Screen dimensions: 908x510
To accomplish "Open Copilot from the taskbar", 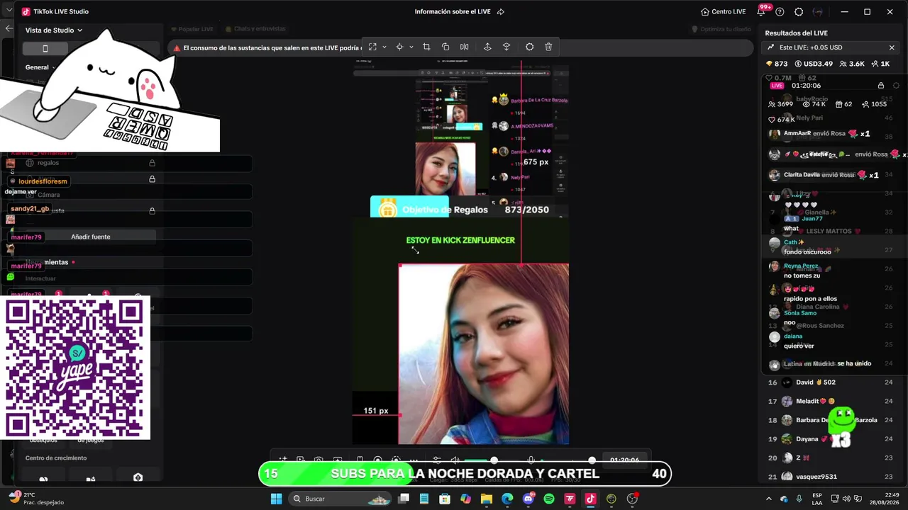I will (x=465, y=499).
